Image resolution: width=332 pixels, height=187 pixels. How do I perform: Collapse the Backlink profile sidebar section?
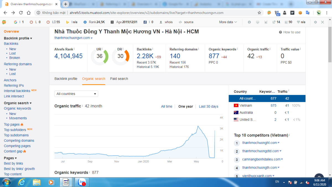pos(18,38)
